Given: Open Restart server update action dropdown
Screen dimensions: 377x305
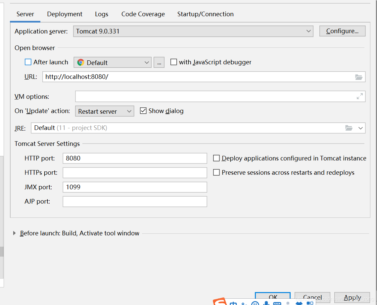Looking at the screenshot, I should (105, 111).
